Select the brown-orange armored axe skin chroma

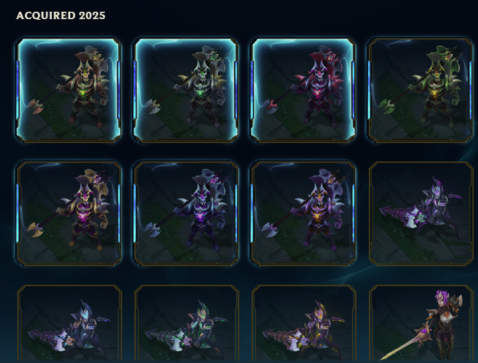[x=69, y=90]
